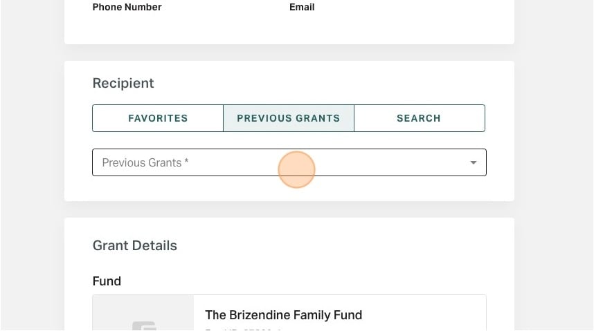Click the Recipient section heading
594x331 pixels.
pyautogui.click(x=123, y=83)
